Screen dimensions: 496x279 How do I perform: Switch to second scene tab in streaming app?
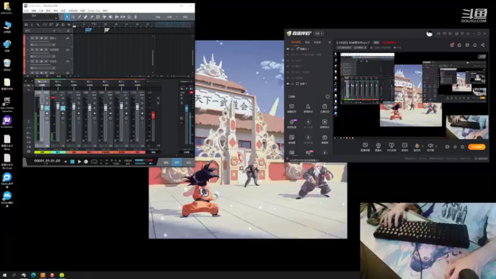(307, 42)
